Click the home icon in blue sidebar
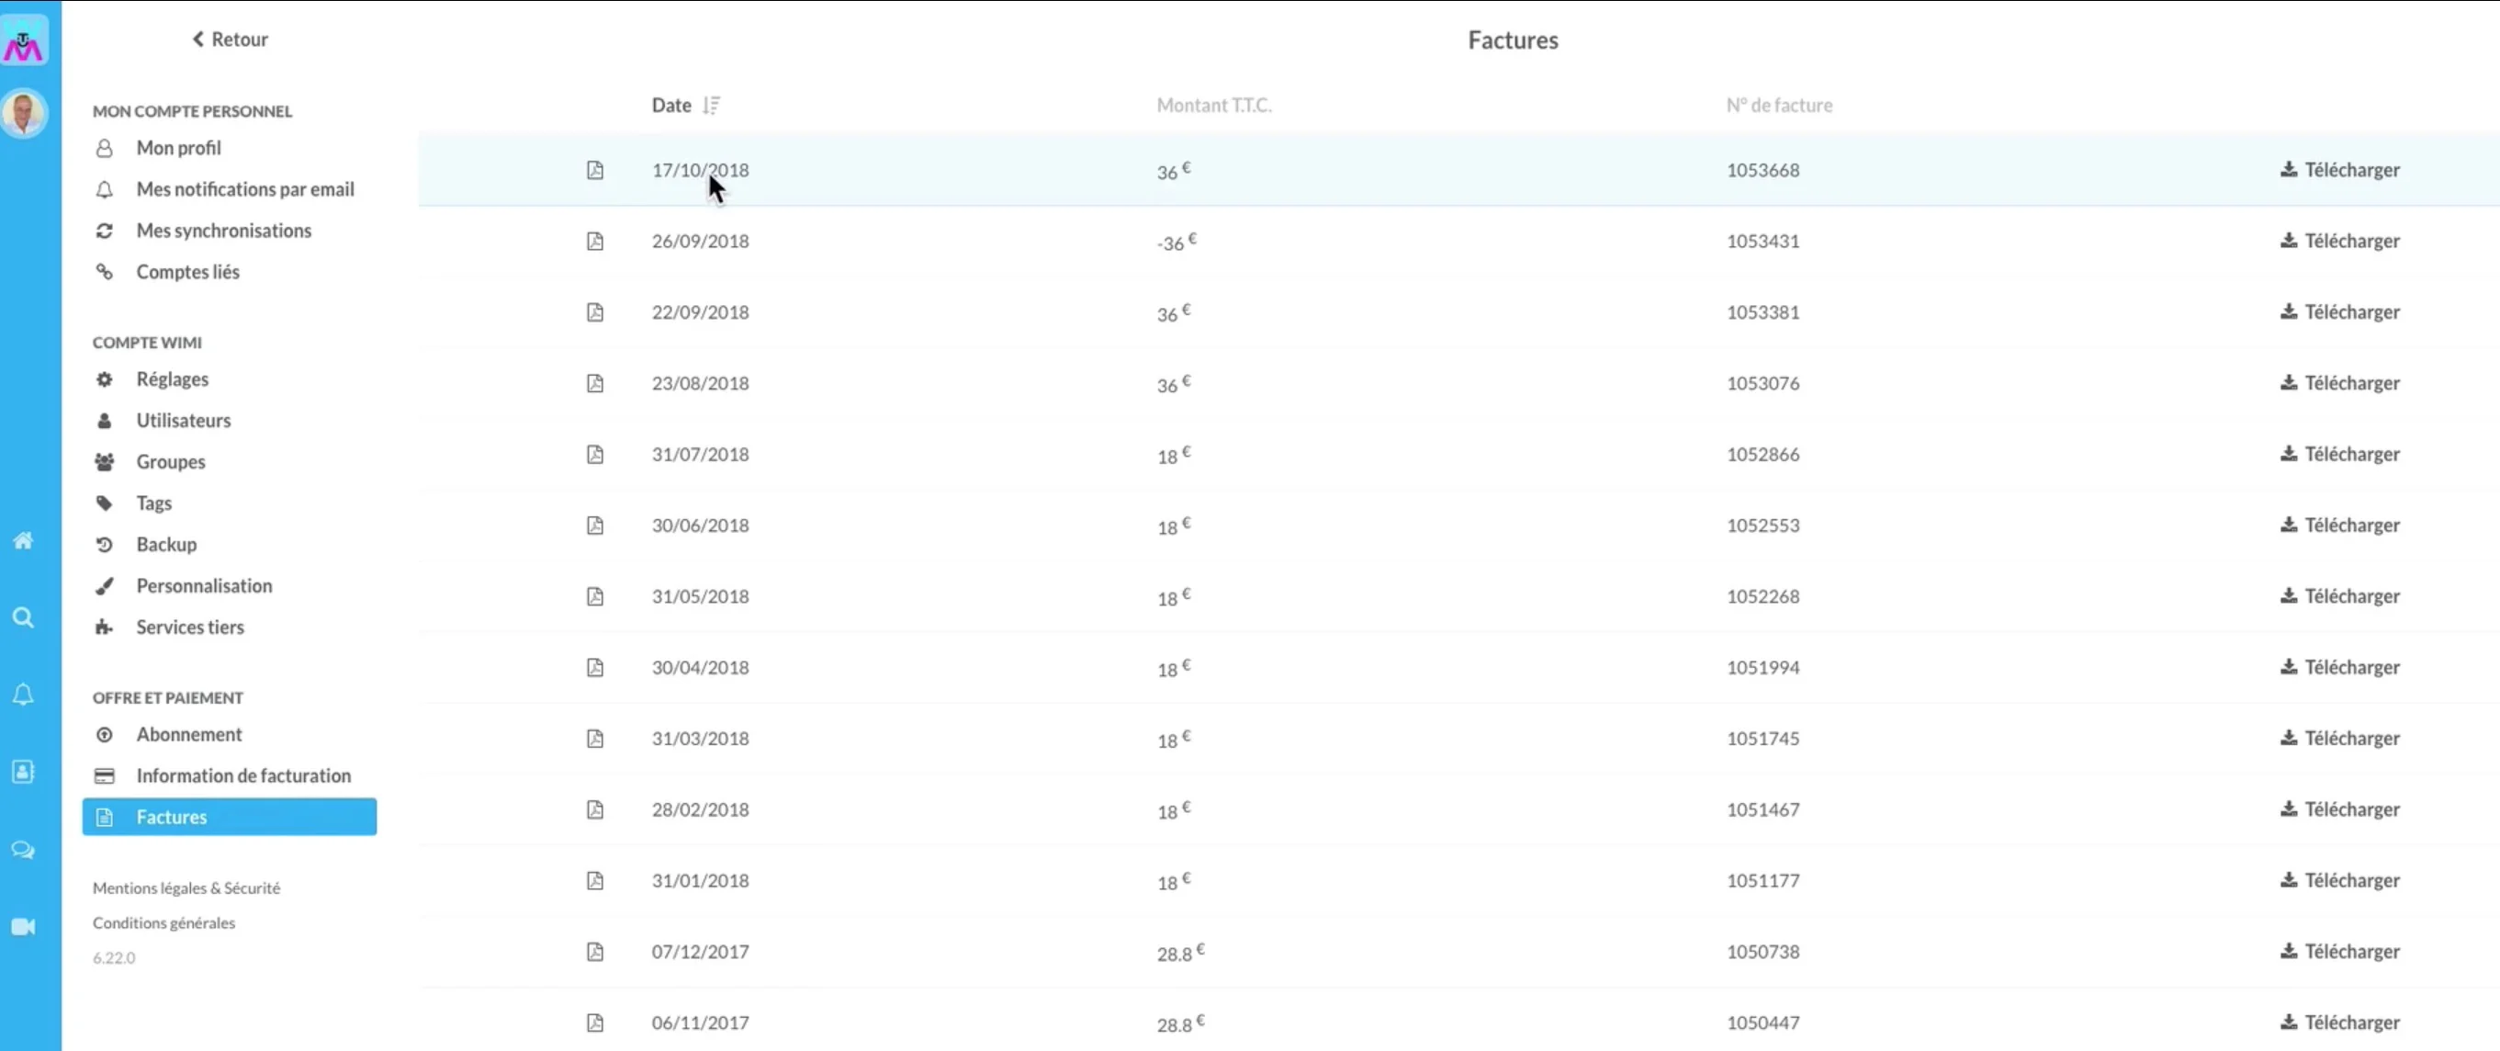This screenshot has height=1051, width=2500. [23, 540]
